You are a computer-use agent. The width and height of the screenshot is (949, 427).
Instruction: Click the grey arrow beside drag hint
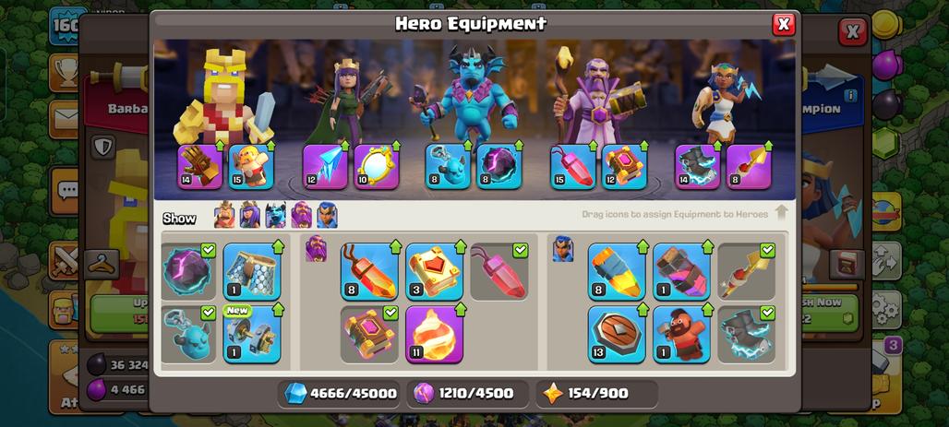point(781,213)
